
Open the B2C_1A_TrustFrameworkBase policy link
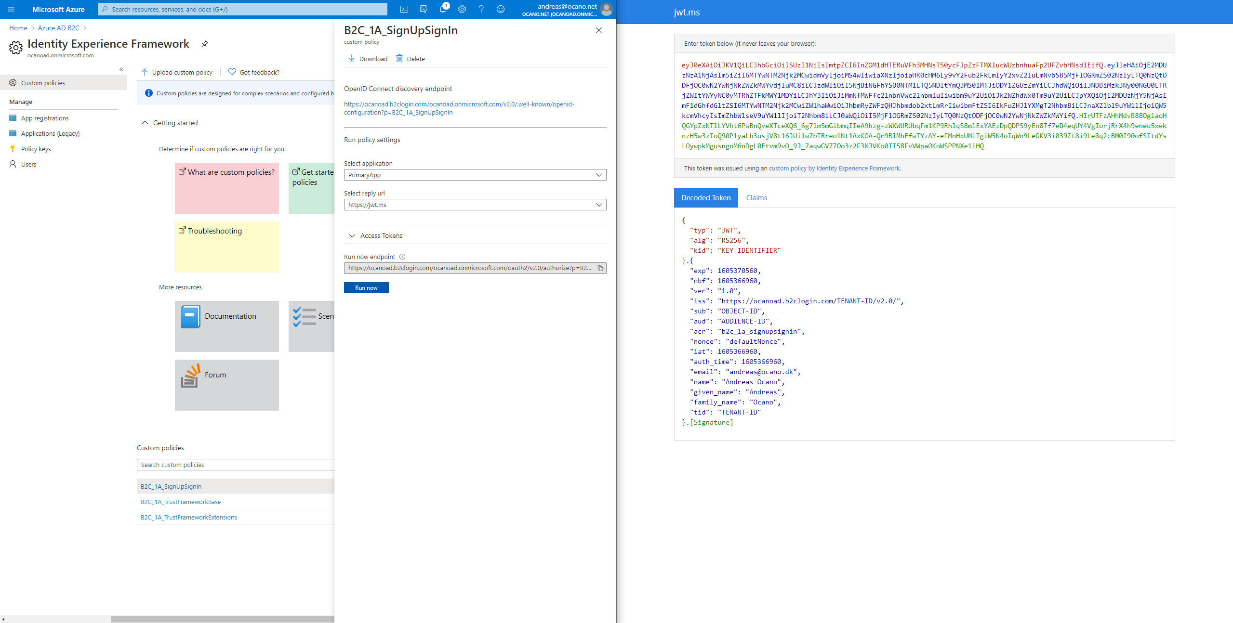click(x=181, y=502)
